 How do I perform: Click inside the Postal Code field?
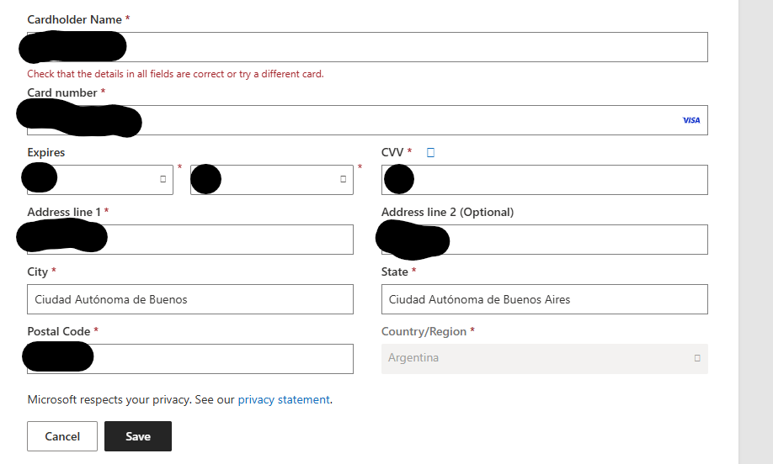tap(190, 359)
